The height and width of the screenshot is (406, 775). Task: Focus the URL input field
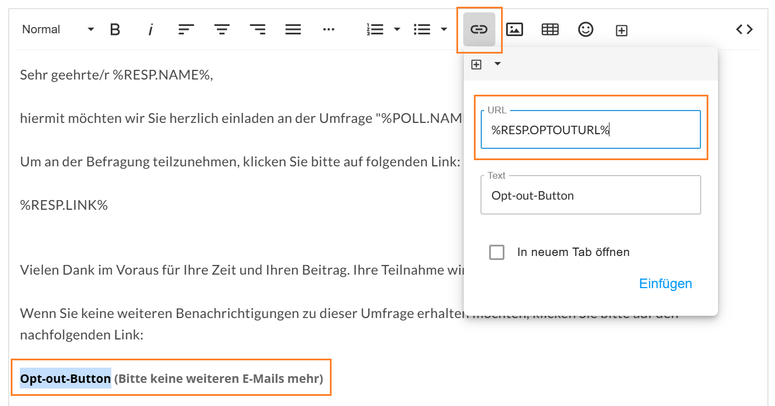click(591, 130)
